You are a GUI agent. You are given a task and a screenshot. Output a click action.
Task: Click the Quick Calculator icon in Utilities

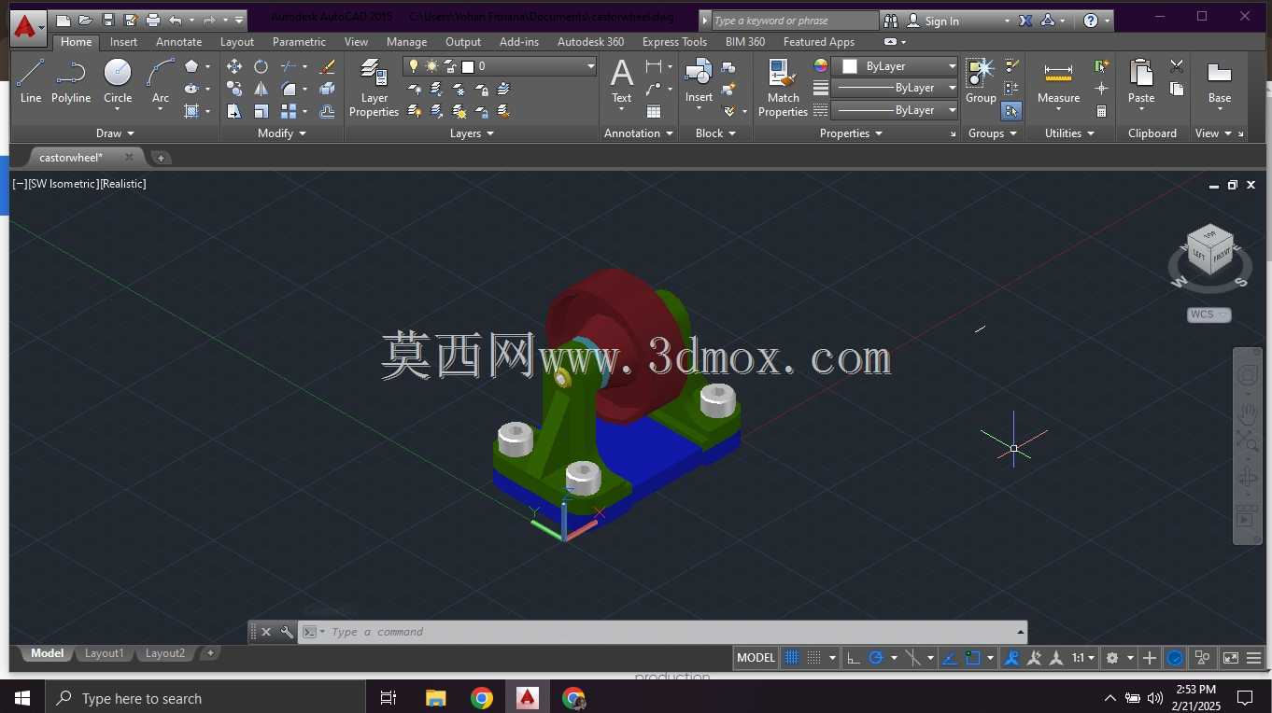click(x=1102, y=111)
